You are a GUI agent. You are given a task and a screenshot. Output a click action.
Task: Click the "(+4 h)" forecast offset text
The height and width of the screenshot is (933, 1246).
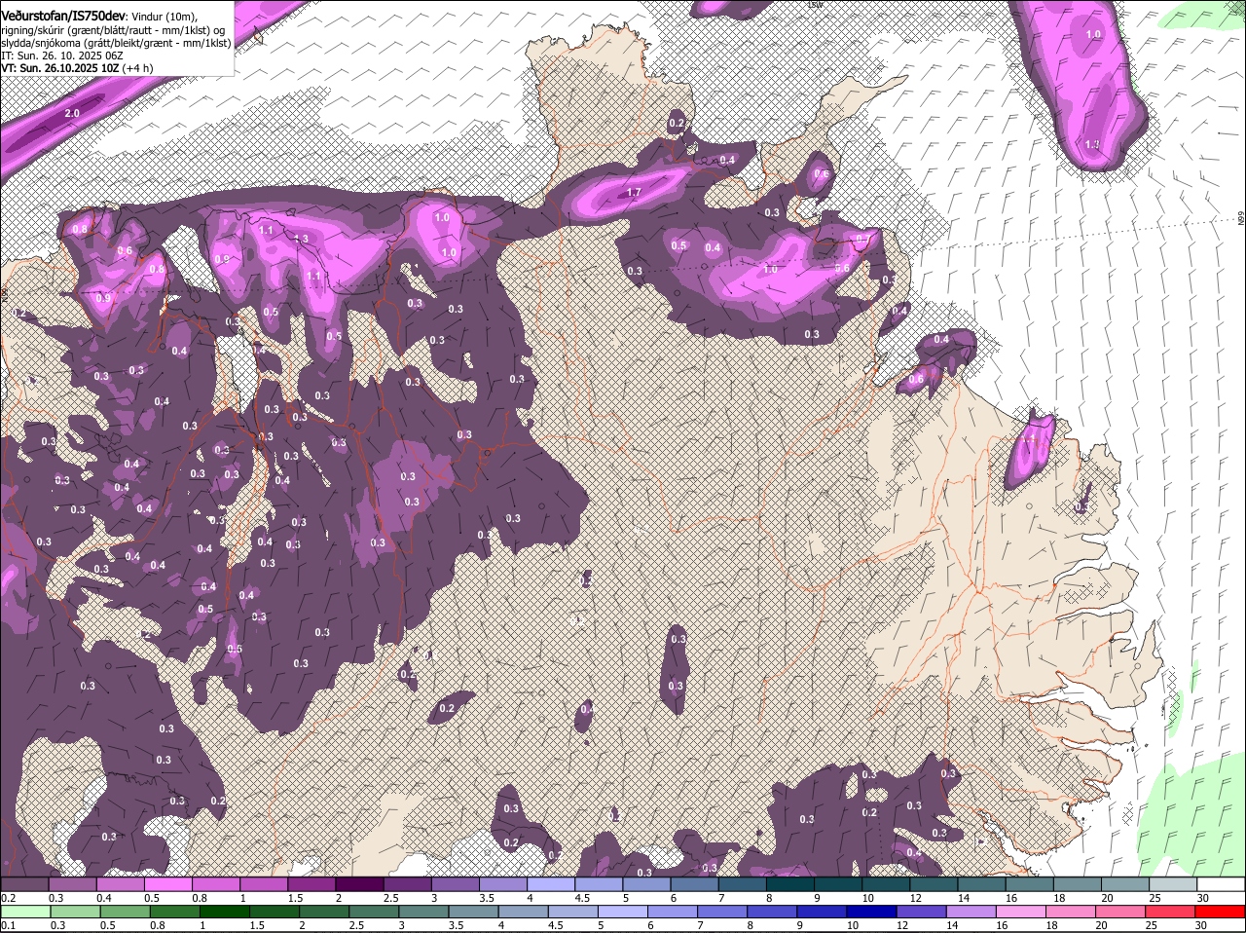click(x=138, y=68)
